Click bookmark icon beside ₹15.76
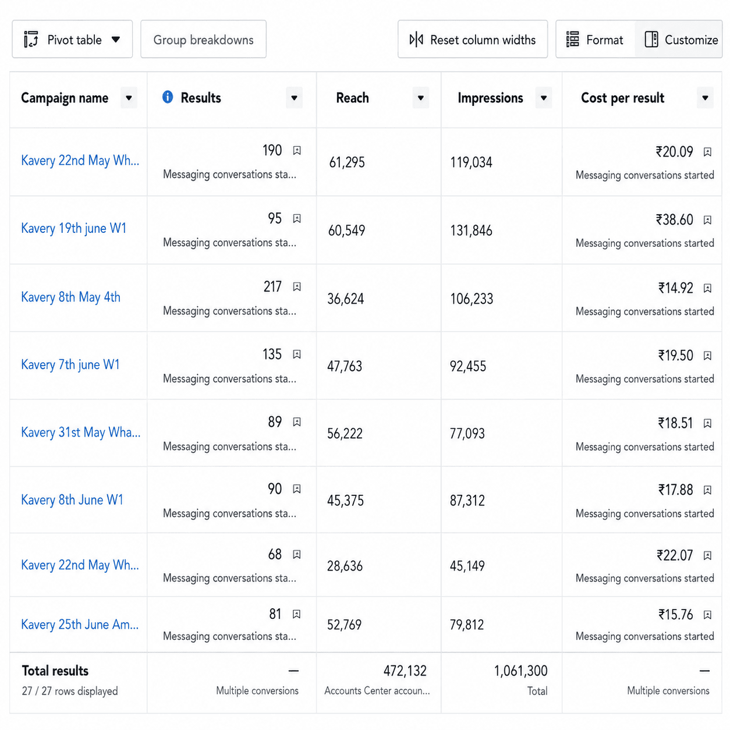The width and height of the screenshot is (730, 730). (x=707, y=615)
